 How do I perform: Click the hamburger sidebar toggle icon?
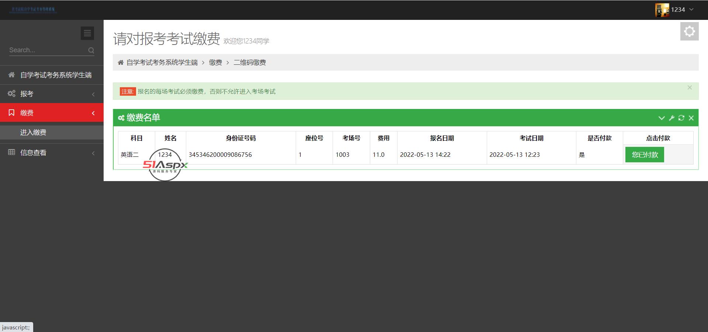coord(87,33)
